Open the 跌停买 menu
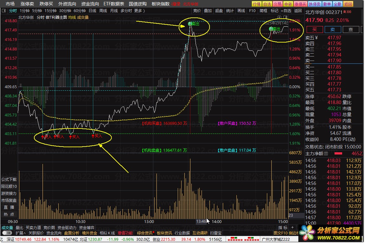 click(x=46, y=4)
